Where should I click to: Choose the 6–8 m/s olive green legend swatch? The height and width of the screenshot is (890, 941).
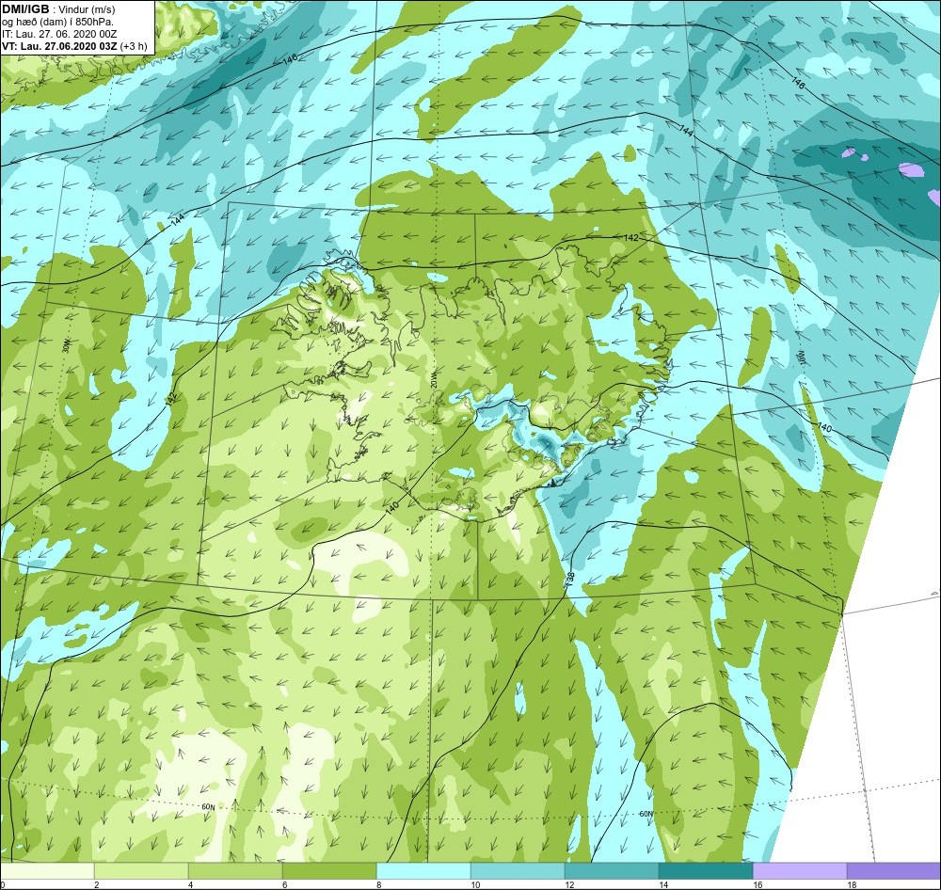pos(329,870)
